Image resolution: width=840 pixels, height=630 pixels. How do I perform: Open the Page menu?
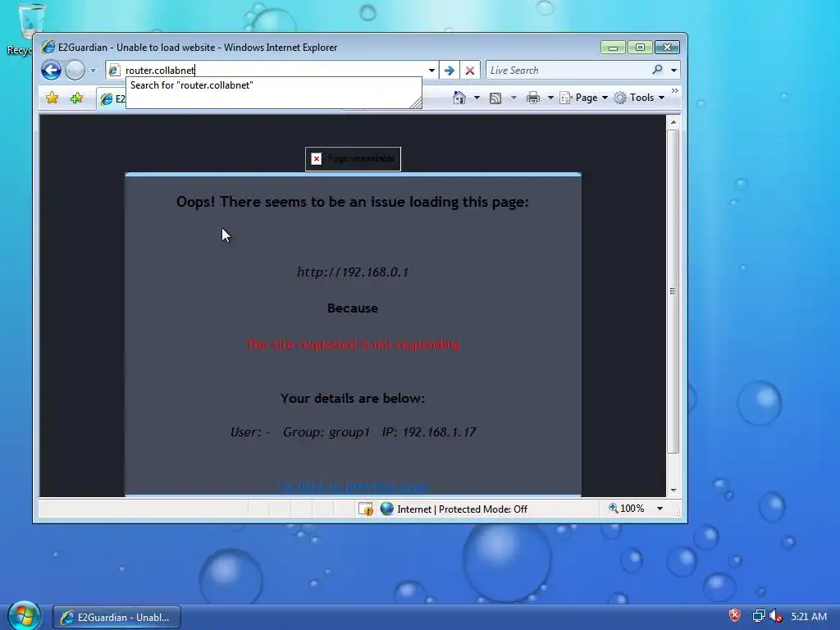(584, 98)
